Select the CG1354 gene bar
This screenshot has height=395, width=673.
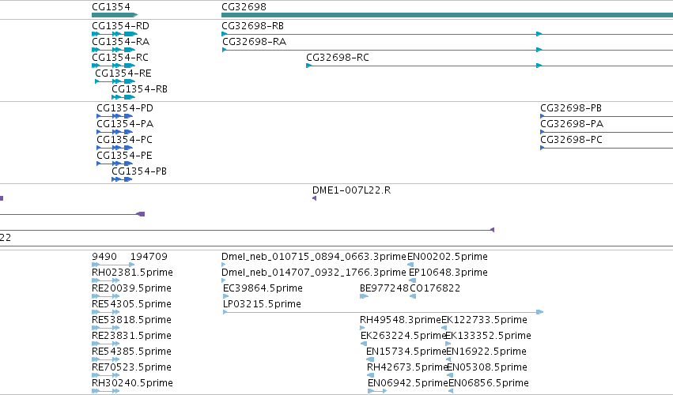(115, 15)
